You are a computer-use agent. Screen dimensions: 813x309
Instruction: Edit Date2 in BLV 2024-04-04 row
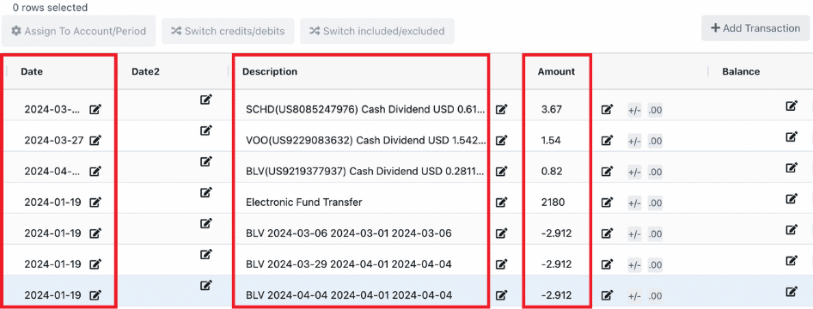click(206, 285)
